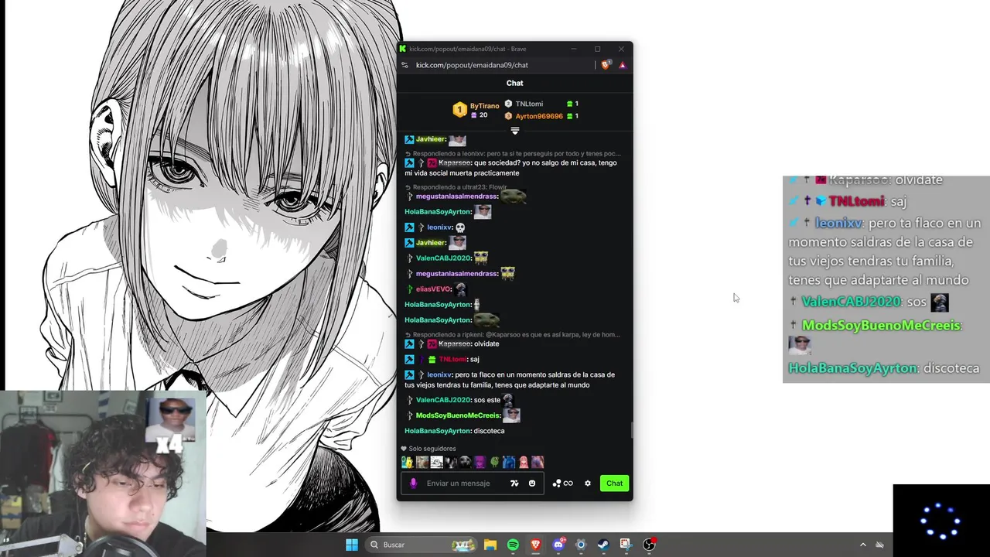This screenshot has width=990, height=557.
Task: Open Spotify from the taskbar
Action: tap(513, 545)
